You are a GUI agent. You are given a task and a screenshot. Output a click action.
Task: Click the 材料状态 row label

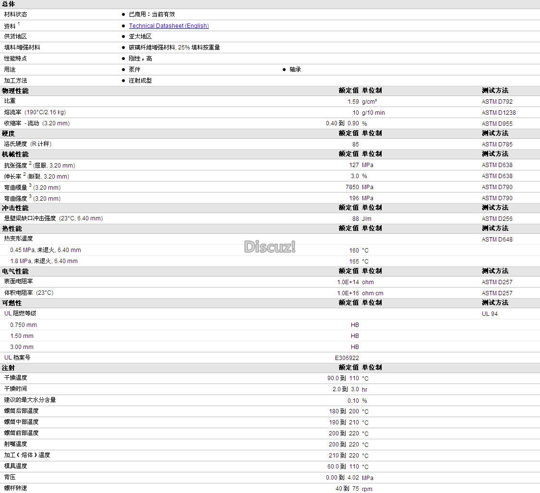pos(15,14)
